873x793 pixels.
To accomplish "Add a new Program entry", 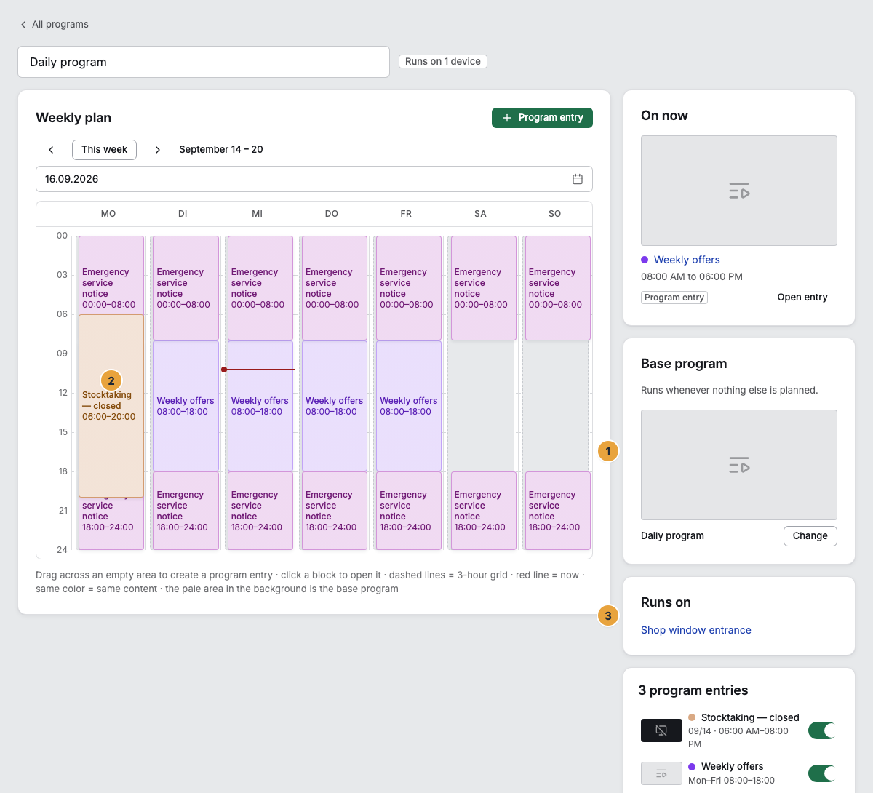I will (x=542, y=117).
